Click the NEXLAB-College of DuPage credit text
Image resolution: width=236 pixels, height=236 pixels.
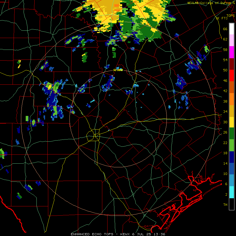pyautogui.click(x=211, y=3)
